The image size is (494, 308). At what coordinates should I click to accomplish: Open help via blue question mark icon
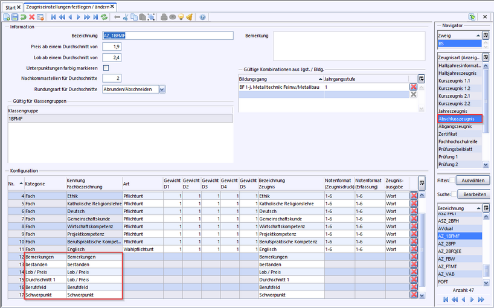[x=202, y=18]
